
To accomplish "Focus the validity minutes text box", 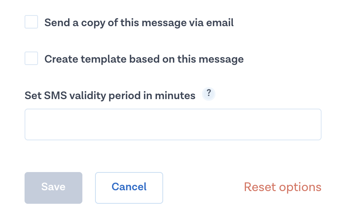I will tap(173, 124).
